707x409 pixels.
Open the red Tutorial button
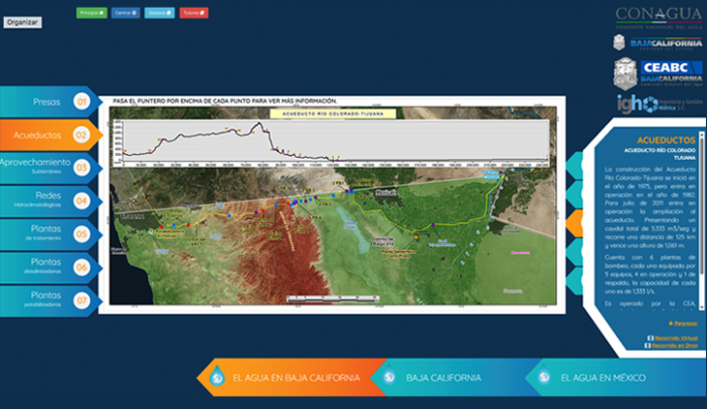tap(194, 13)
